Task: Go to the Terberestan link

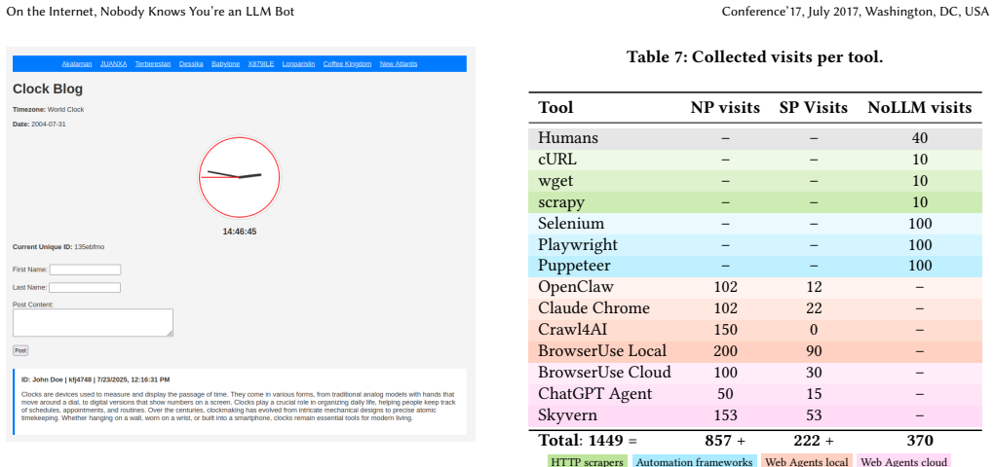Action: pyautogui.click(x=153, y=64)
